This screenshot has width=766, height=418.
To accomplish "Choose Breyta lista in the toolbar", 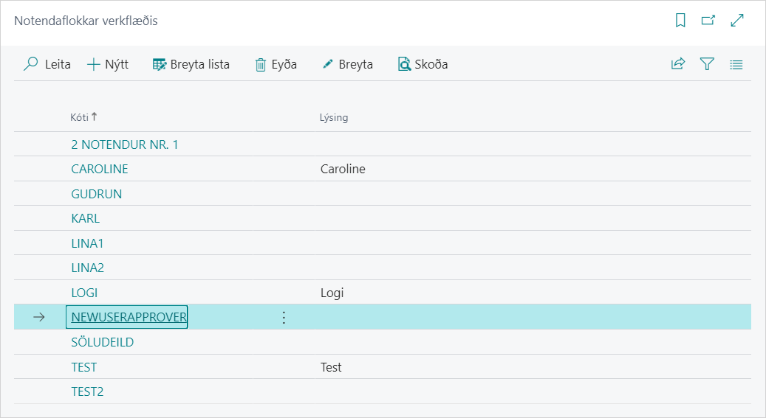I will click(191, 64).
